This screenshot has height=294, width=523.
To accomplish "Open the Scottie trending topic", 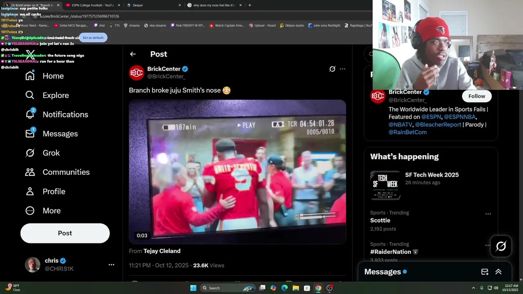I will [x=380, y=220].
